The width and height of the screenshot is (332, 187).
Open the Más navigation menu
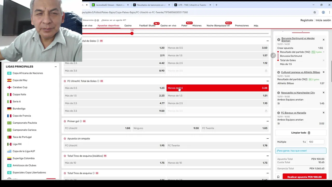coord(256,26)
